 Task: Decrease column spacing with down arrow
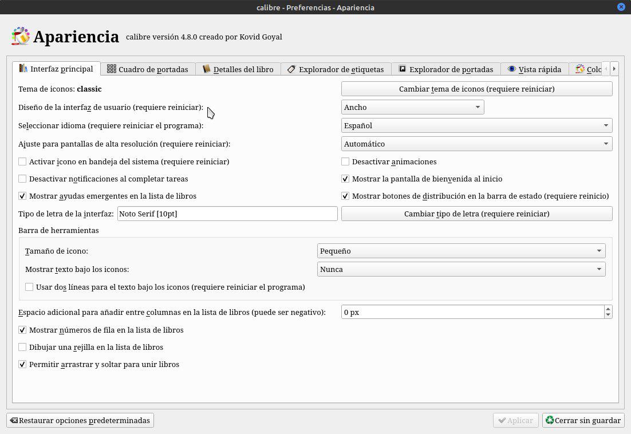[x=608, y=315]
